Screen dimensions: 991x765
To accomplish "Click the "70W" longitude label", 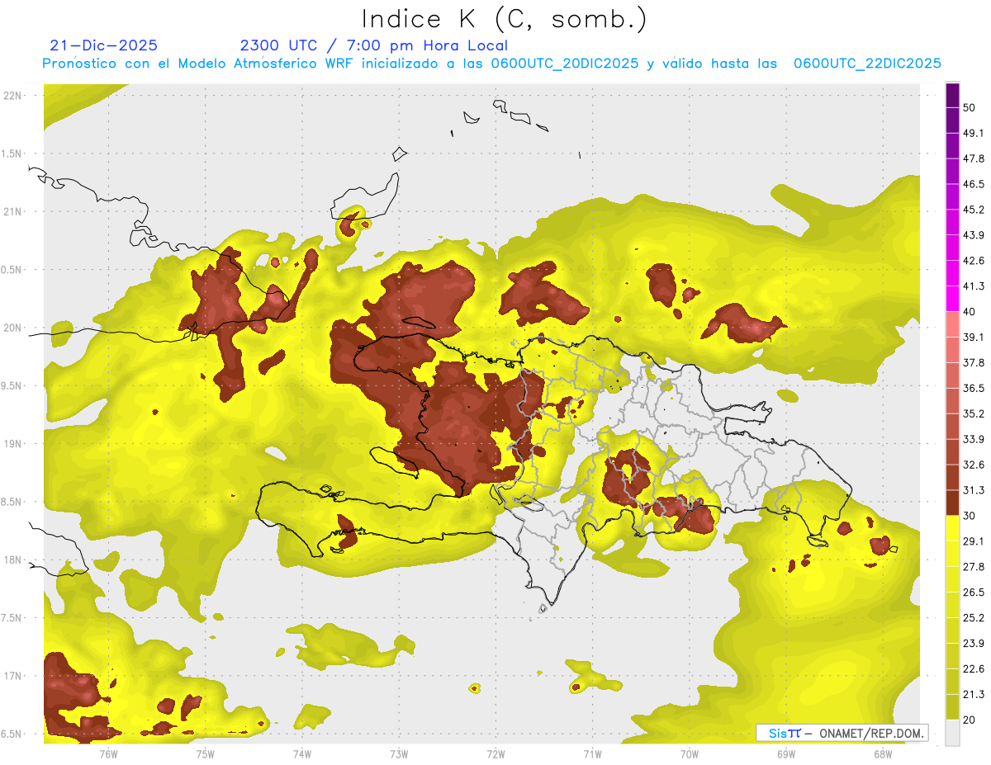I will click(x=690, y=754).
